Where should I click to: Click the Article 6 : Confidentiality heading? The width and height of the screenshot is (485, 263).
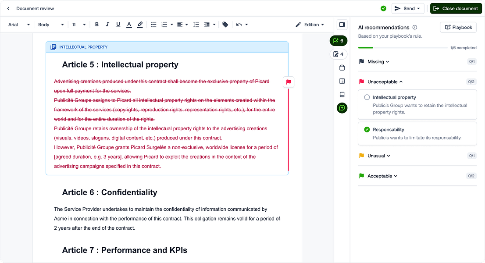coord(110,192)
